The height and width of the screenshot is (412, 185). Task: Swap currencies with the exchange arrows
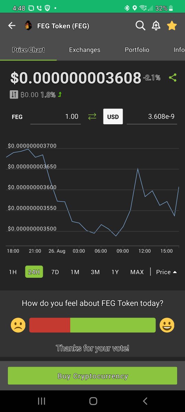92,117
